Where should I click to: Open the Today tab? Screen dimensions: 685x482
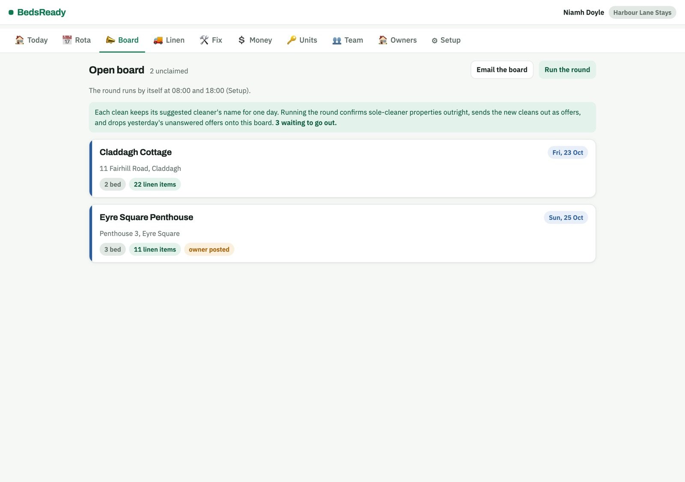(x=32, y=40)
